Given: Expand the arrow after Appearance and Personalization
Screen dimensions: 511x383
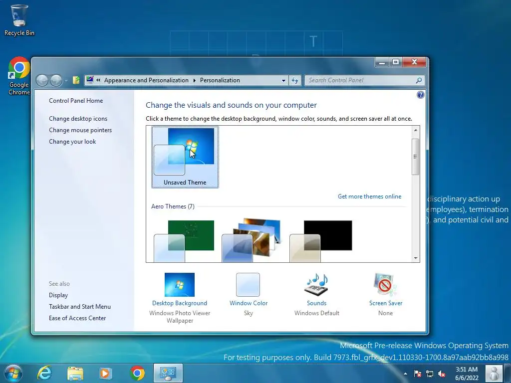Looking at the screenshot, I should [195, 80].
